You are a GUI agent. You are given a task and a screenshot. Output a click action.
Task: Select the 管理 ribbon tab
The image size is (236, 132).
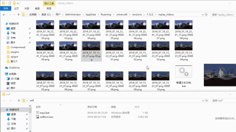click(49, 8)
